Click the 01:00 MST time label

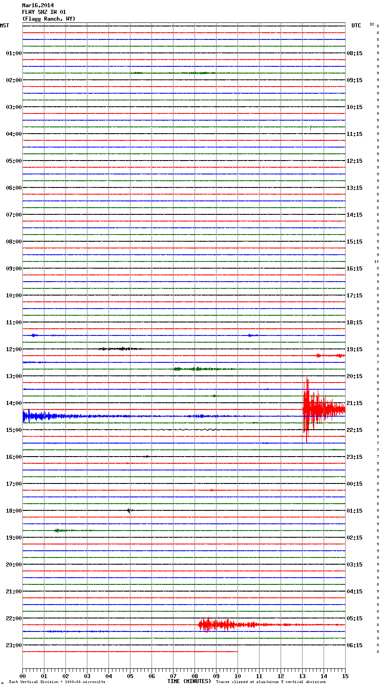(14, 53)
